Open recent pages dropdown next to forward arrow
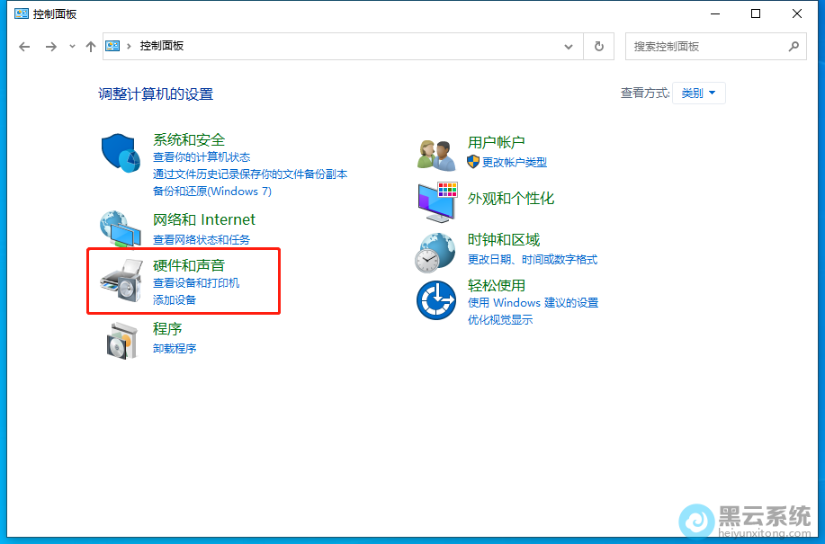The image size is (825, 544). pyautogui.click(x=71, y=46)
